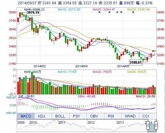
Task: Click the -100.87 MACD axis label
Action: click(x=11, y=113)
